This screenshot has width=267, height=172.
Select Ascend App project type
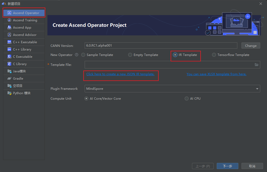pos(24,27)
